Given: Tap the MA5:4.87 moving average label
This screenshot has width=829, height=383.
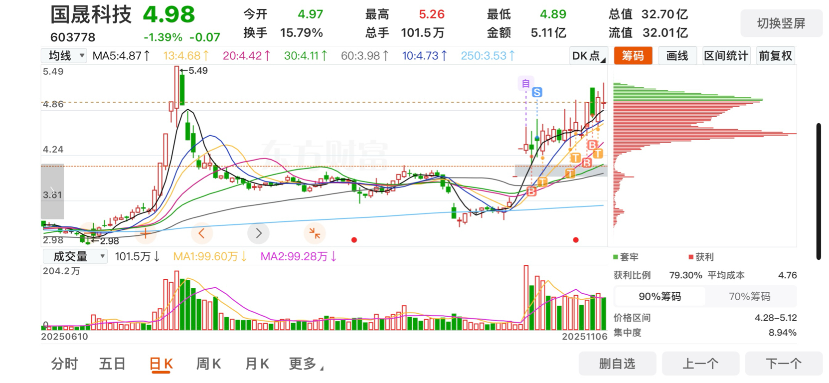Looking at the screenshot, I should point(121,56).
